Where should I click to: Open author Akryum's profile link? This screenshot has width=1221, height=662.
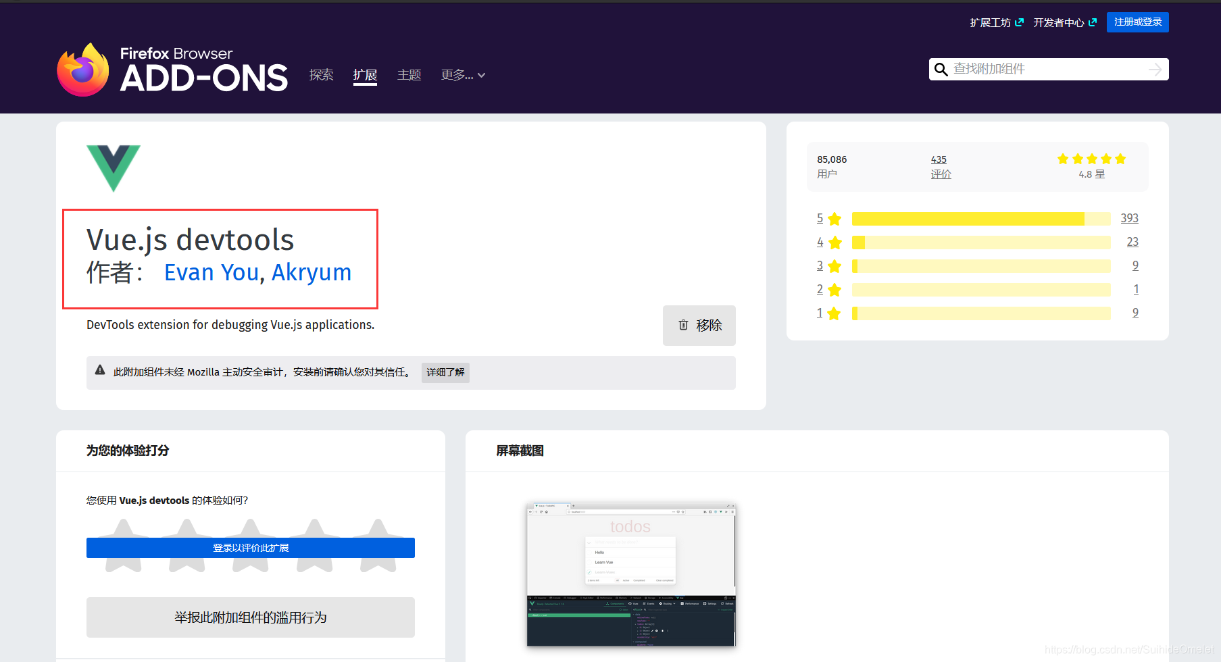pos(312,272)
